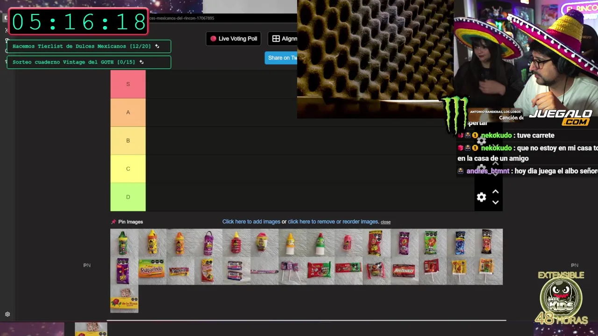Pick the de la Rosa mazapan image

(x=124, y=299)
